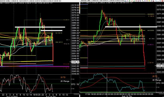The image size is (164, 97).
Task: Click the gray grid icon in the toolbar
Action: click(x=160, y=1)
